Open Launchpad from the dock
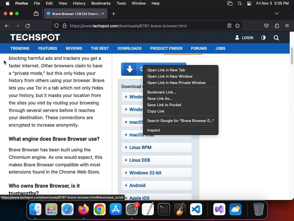The height and width of the screenshot is (221, 294). click(51, 209)
